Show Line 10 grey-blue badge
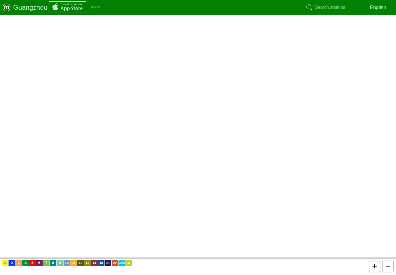This screenshot has width=396, height=275. 67,263
